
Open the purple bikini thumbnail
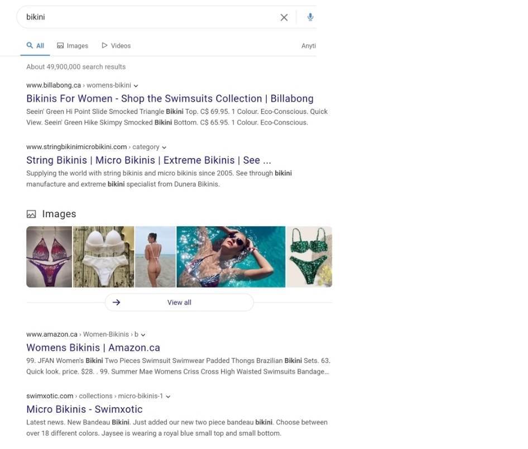(49, 257)
